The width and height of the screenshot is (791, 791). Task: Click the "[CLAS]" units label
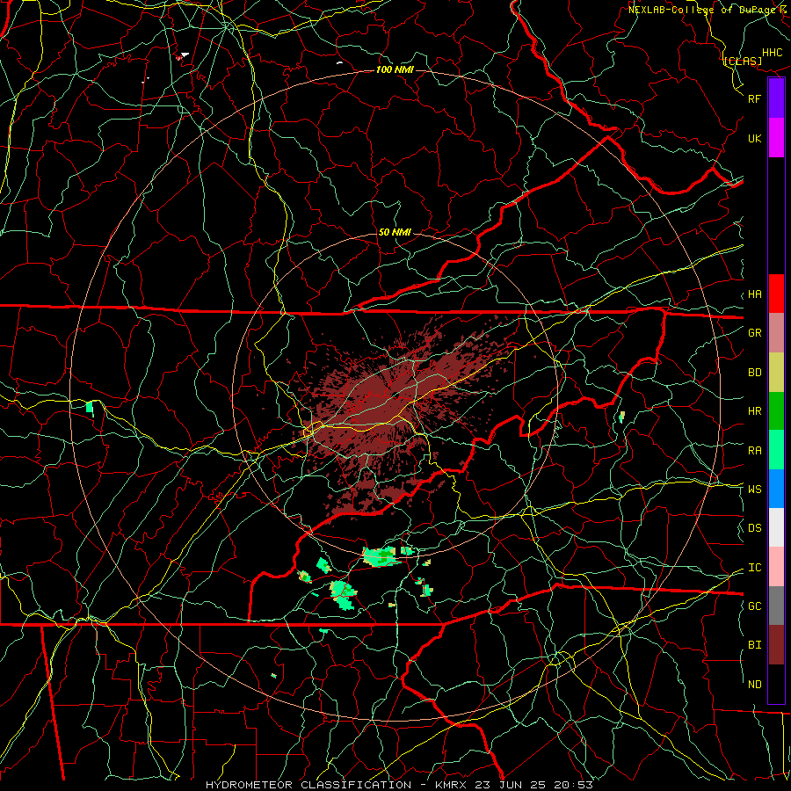(743, 62)
